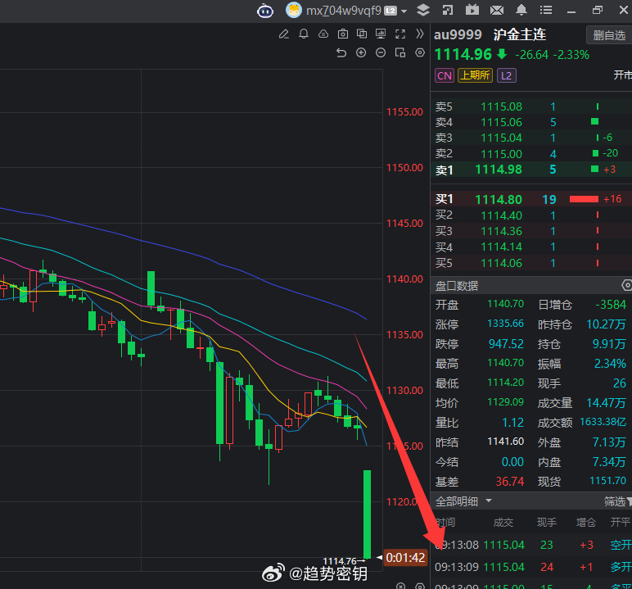Image resolution: width=632 pixels, height=589 pixels.
Task: Click trade row at 09:13:09 with 24 lots
Action: (533, 567)
